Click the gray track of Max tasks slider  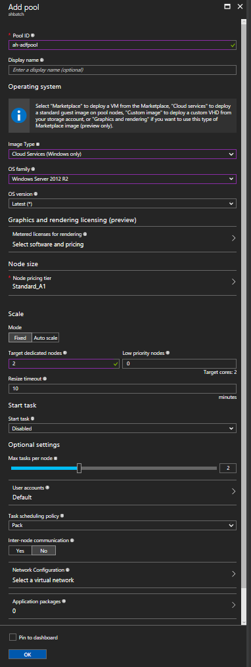click(149, 468)
